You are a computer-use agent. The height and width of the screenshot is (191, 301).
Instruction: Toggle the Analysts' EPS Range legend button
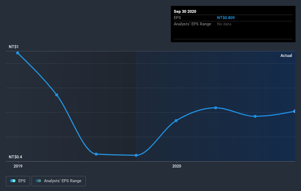point(59,181)
